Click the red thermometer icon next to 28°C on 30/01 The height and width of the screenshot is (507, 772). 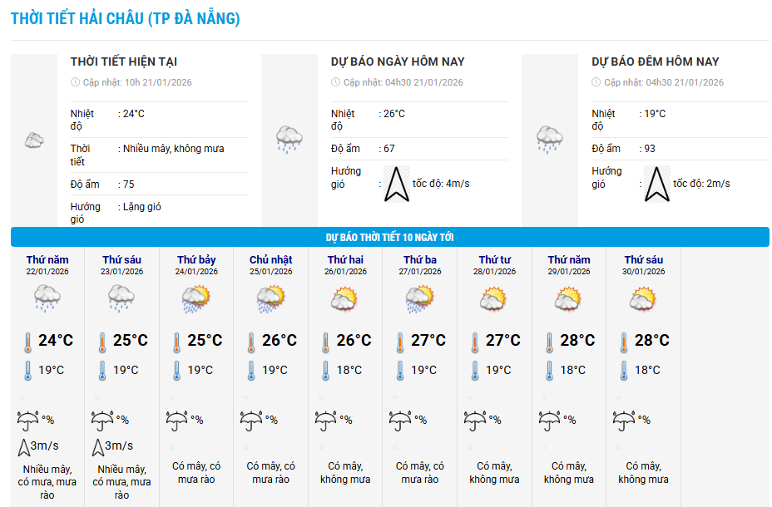[624, 342]
